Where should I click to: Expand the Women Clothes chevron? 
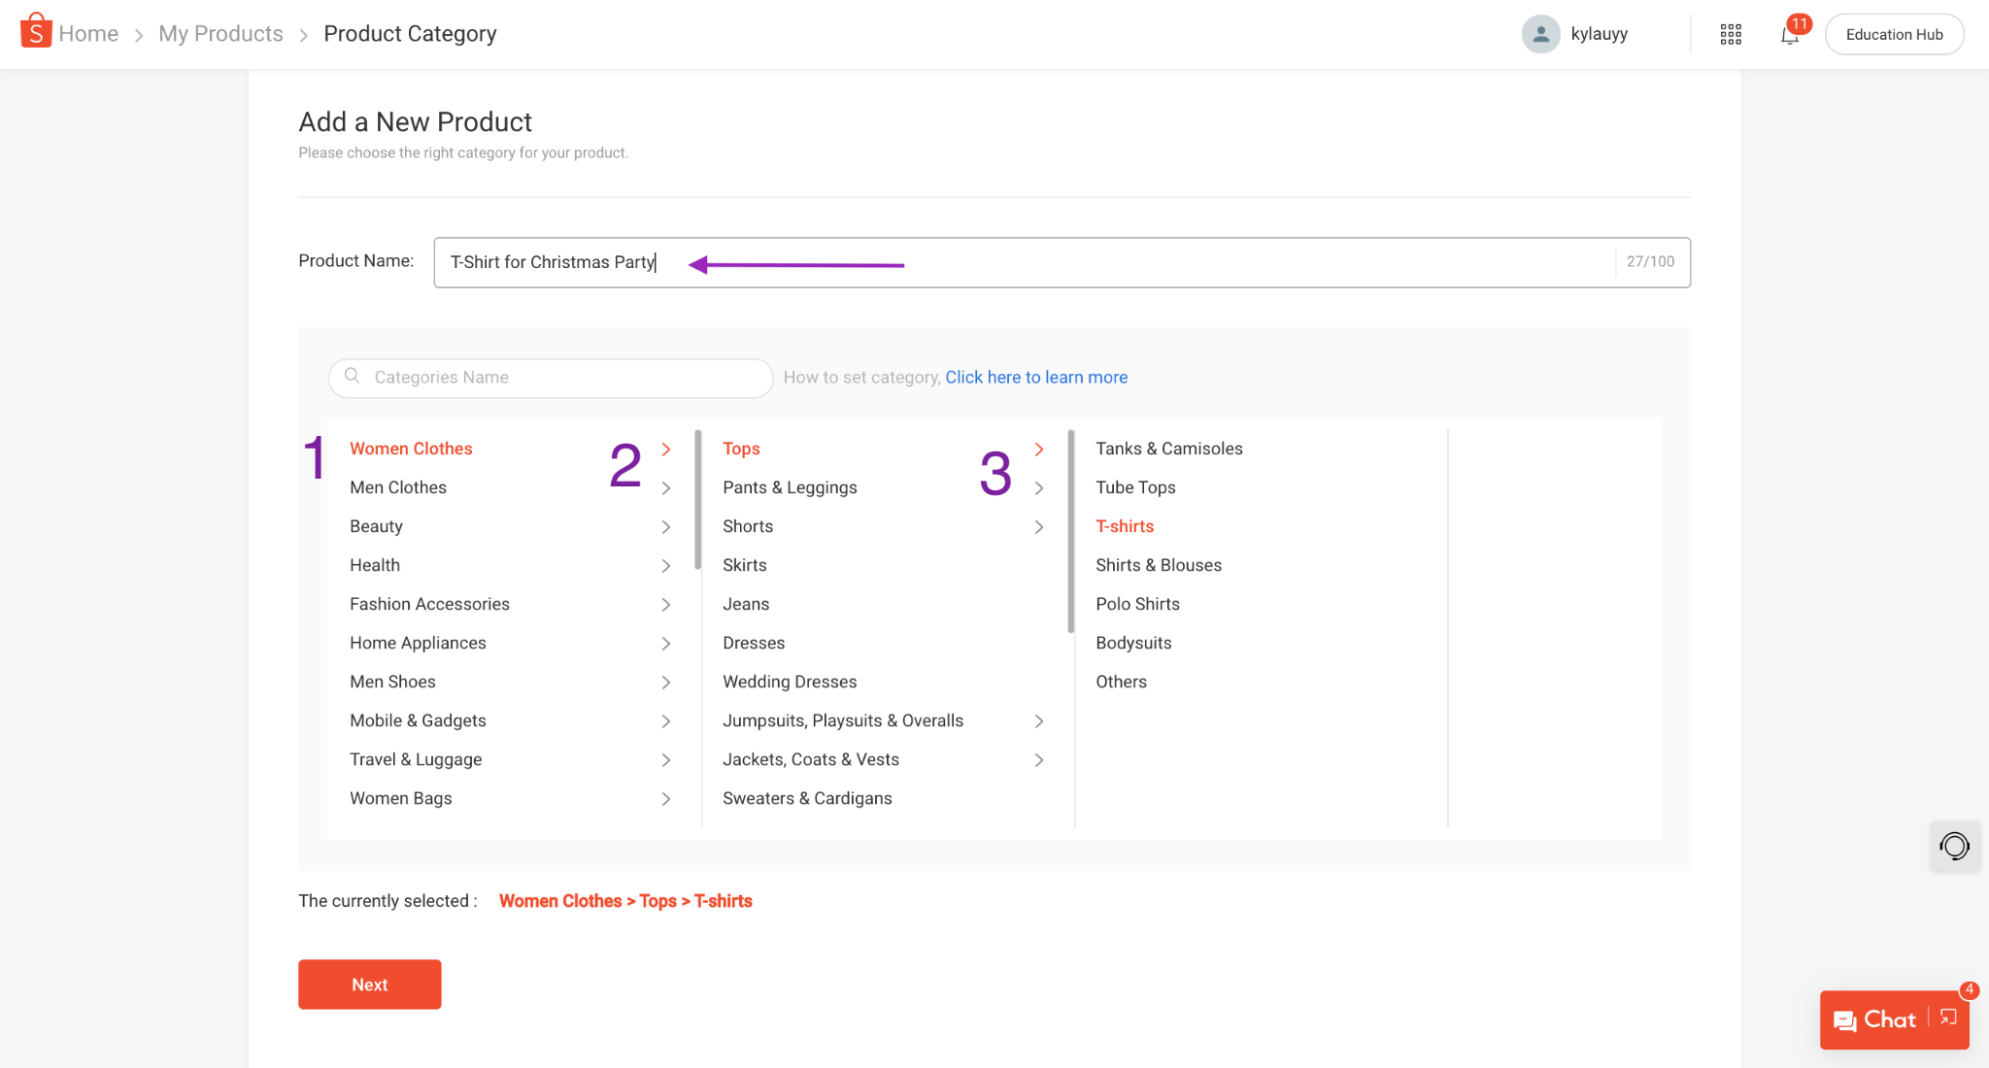[x=666, y=449]
